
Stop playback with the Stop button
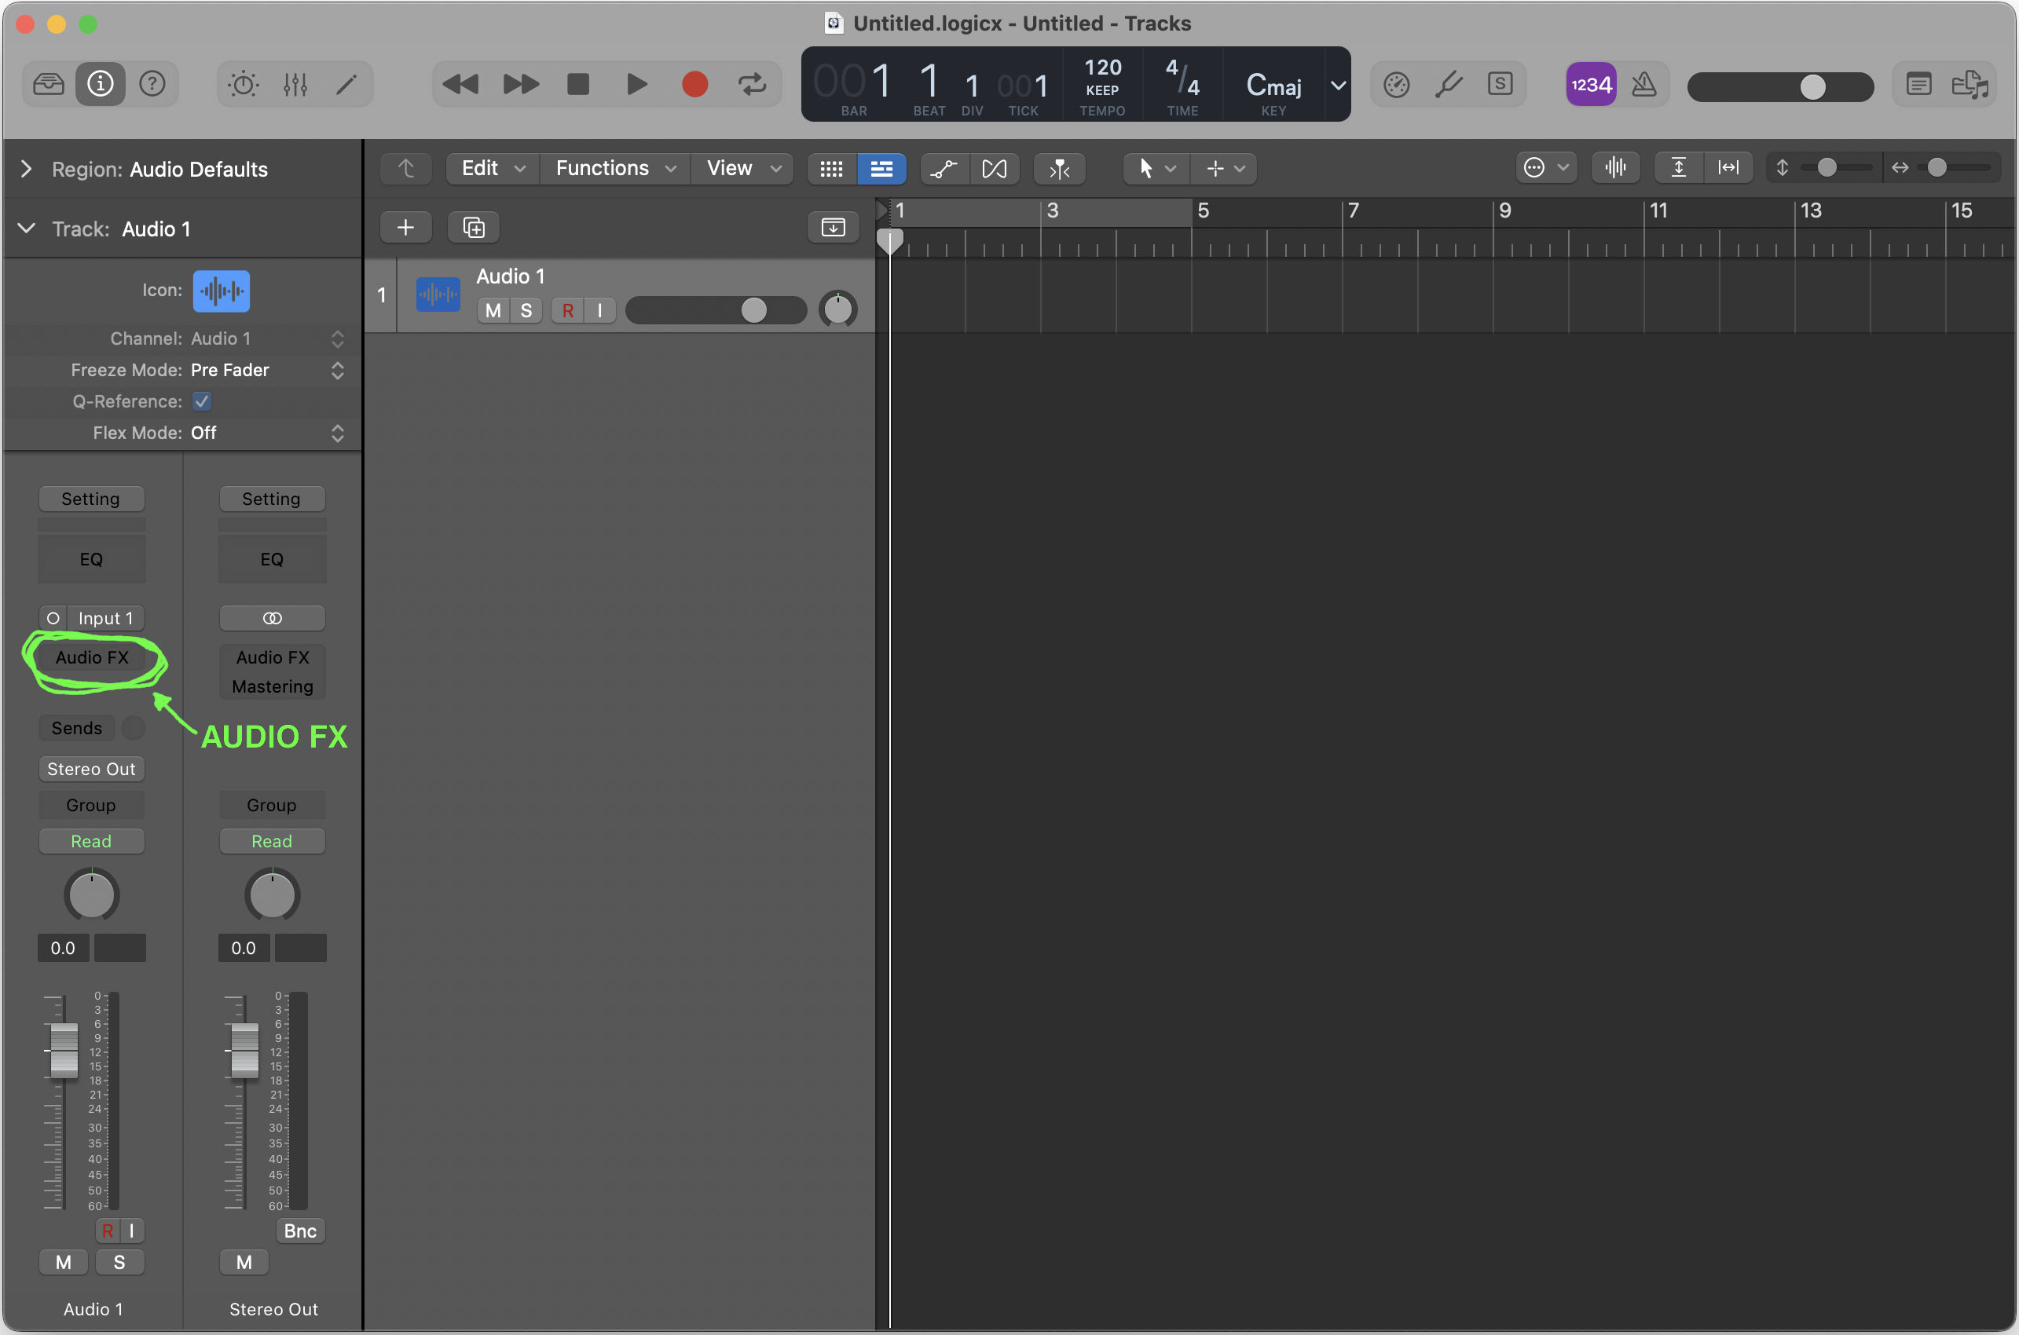coord(578,83)
